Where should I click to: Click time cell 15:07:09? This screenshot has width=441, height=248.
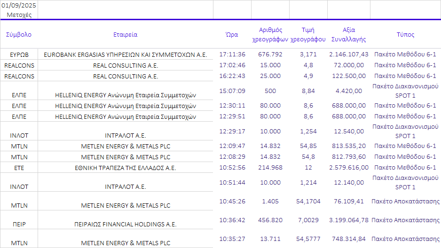point(232,91)
